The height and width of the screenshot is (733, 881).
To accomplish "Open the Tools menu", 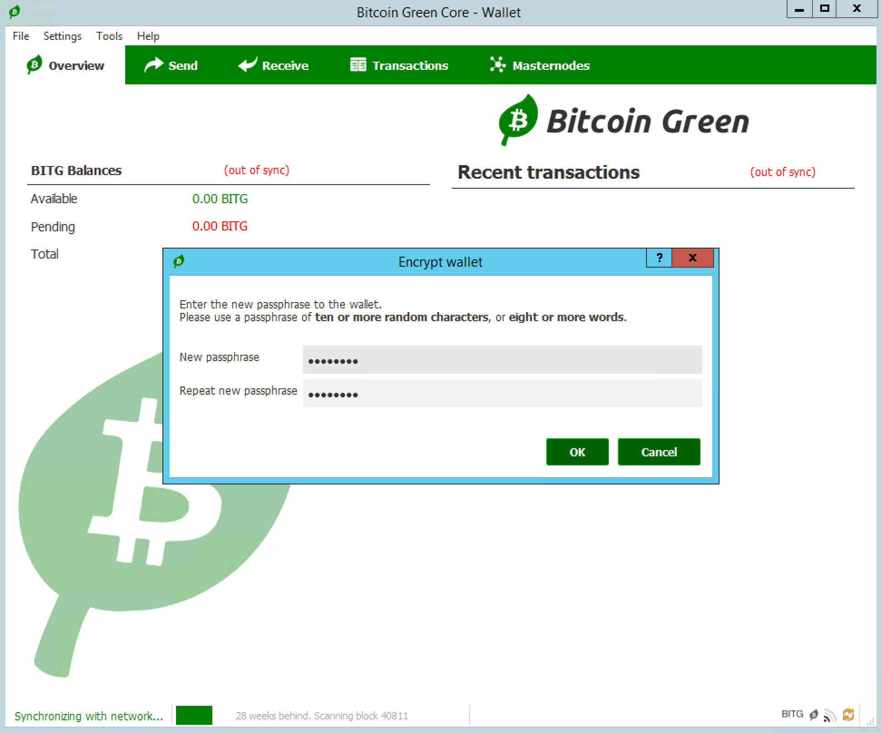I will [x=108, y=36].
